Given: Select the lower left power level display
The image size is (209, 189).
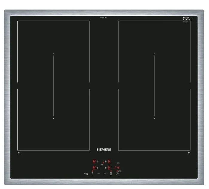Looking at the screenshot, I should 94,168.
